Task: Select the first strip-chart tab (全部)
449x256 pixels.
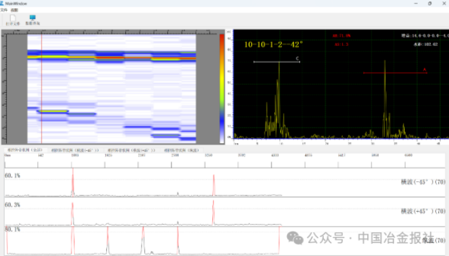Action: pyautogui.click(x=25, y=149)
